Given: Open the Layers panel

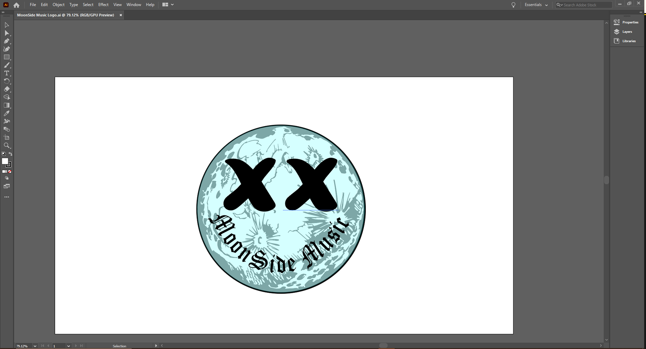Looking at the screenshot, I should [x=627, y=32].
